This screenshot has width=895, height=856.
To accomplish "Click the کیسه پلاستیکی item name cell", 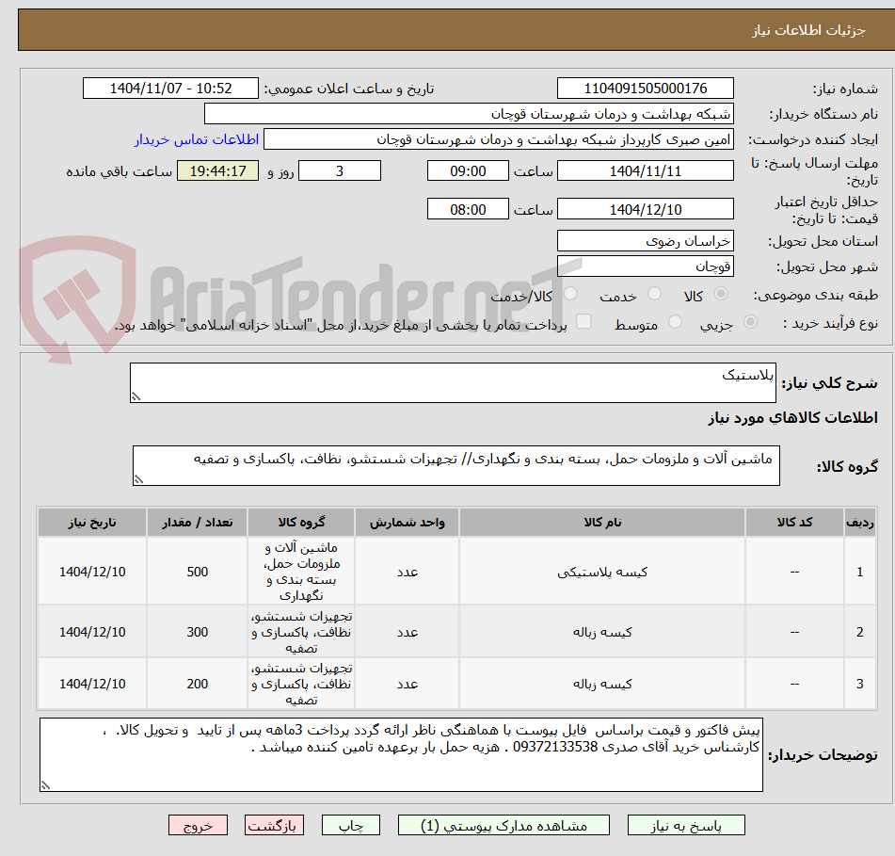I will [601, 571].
